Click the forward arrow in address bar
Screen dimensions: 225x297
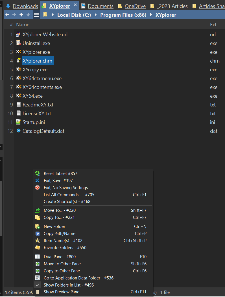pyautogui.click(x=14, y=15)
